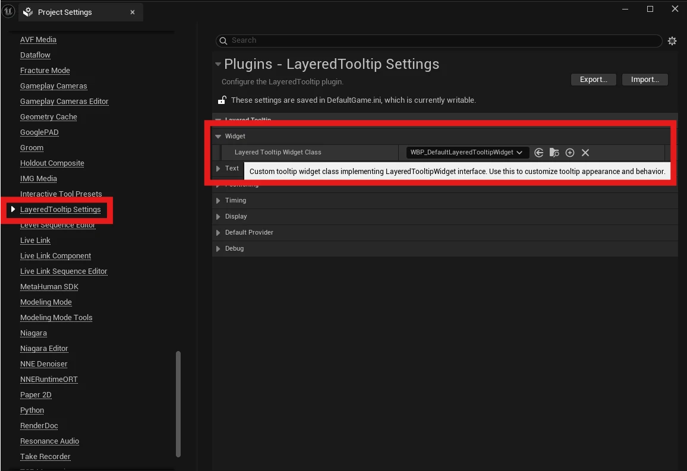Viewport: 687px width, 471px height.
Task: Select GooglePAD in the sidebar
Action: (39, 132)
